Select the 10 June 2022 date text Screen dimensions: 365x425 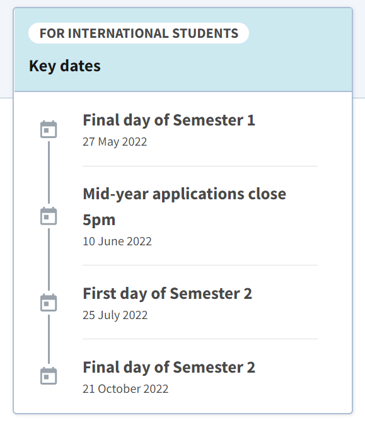[x=117, y=242]
